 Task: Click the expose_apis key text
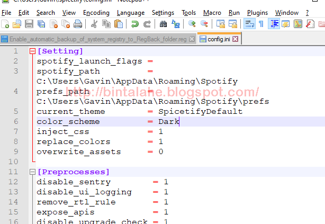(x=66, y=212)
